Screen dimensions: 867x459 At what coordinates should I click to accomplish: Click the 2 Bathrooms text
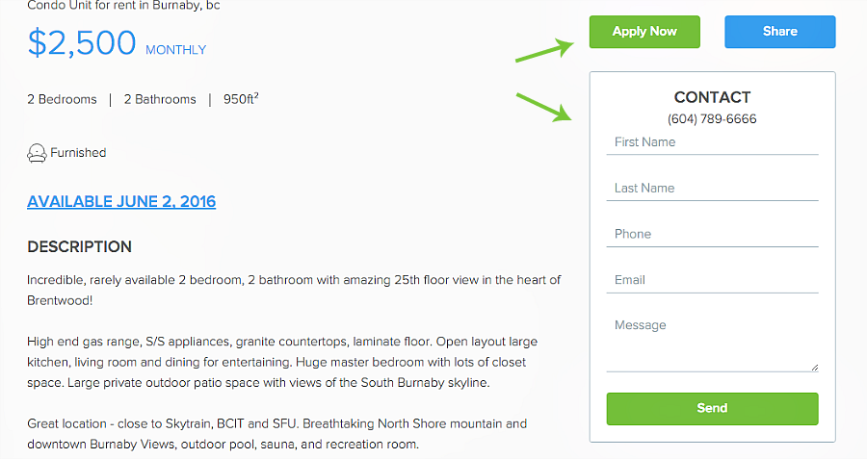click(x=160, y=99)
